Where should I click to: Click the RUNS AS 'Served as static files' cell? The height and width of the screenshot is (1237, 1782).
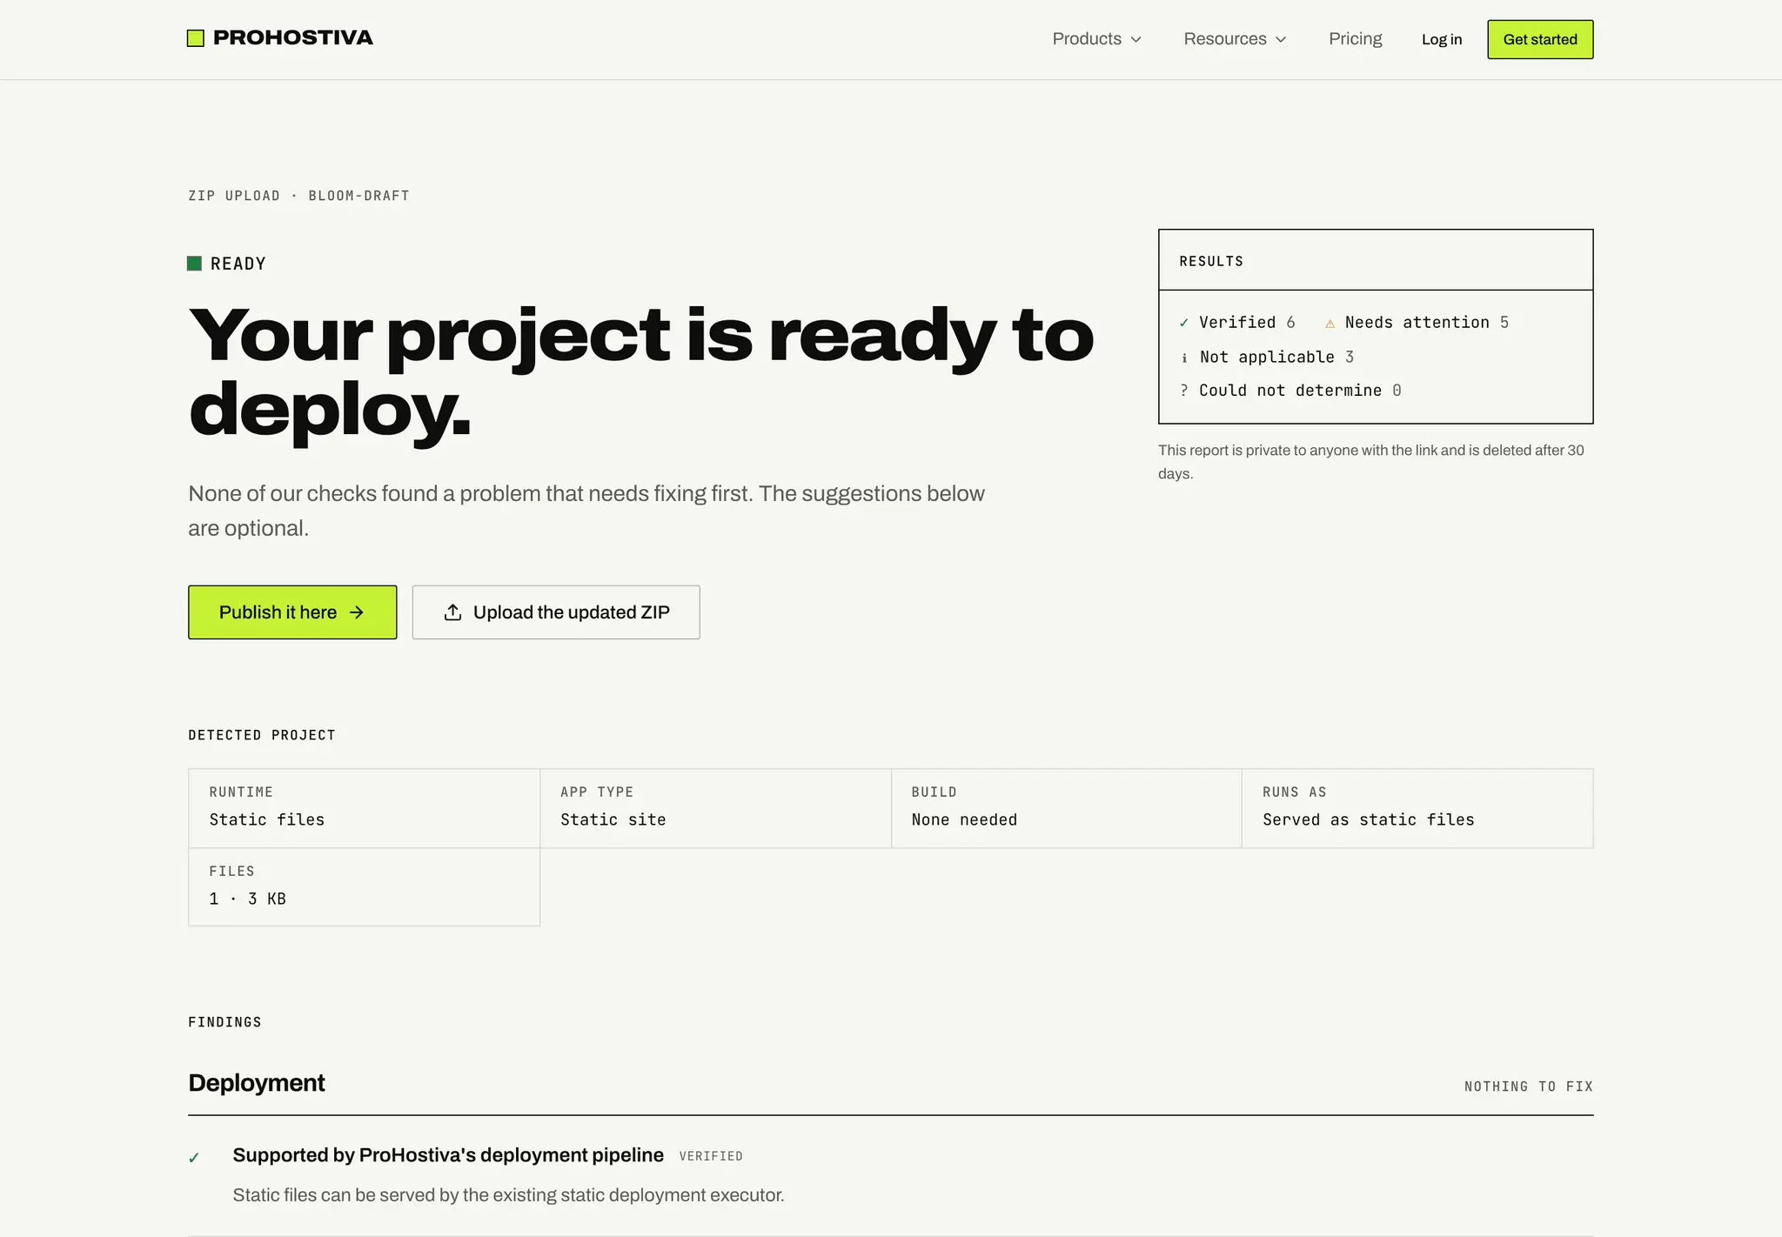[1417, 808]
